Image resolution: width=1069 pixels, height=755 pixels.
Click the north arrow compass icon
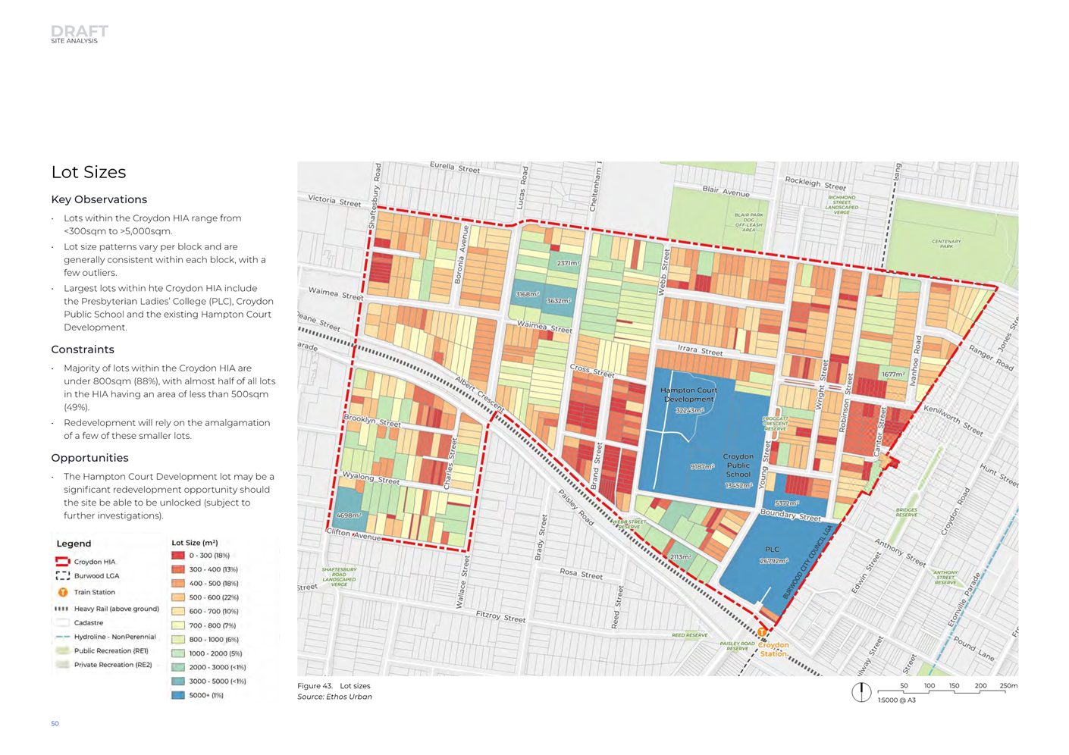coord(861,692)
